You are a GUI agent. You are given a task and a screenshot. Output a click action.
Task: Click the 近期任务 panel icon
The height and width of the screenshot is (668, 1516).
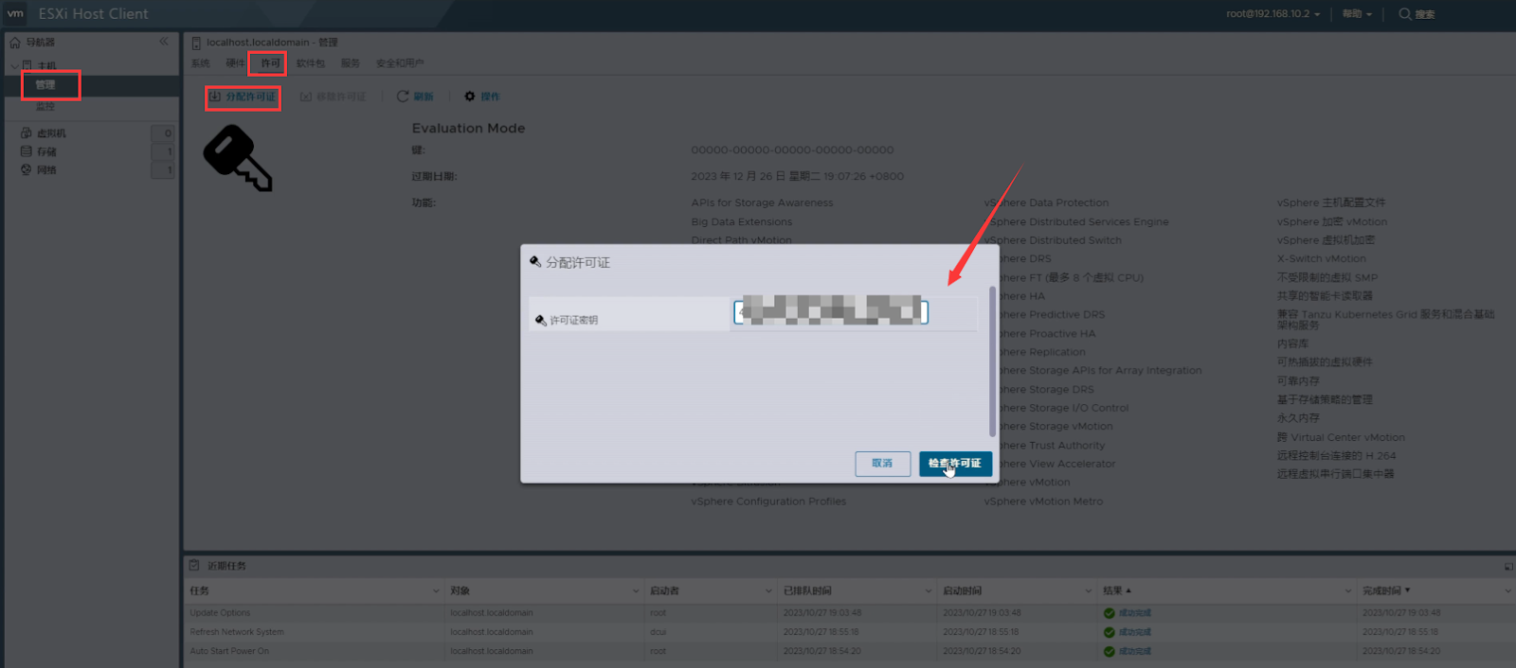pyautogui.click(x=194, y=565)
